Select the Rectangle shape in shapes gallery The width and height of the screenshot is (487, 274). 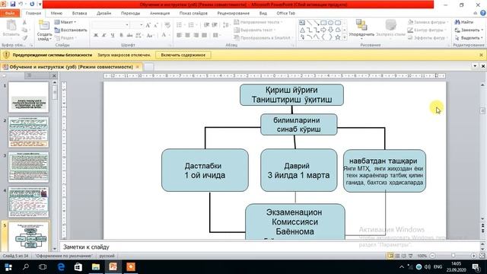323,23
